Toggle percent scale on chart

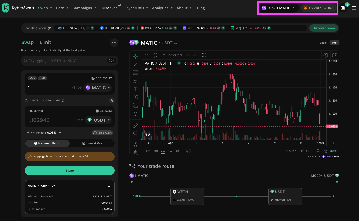[318, 151]
